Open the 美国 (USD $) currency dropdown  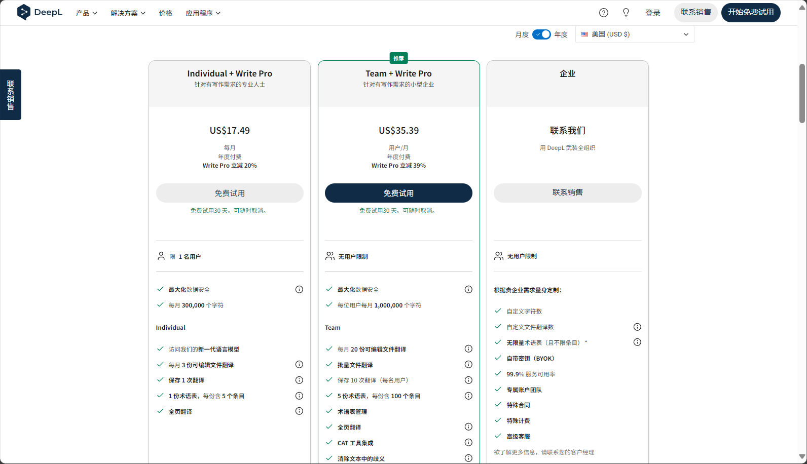click(x=635, y=34)
